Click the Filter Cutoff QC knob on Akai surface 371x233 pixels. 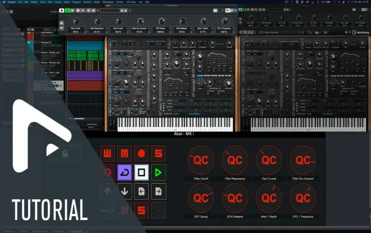pos(201,160)
